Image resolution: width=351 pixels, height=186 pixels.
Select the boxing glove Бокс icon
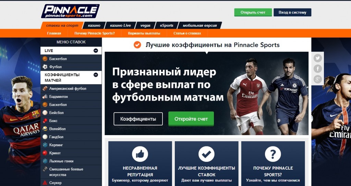pyautogui.click(x=45, y=121)
